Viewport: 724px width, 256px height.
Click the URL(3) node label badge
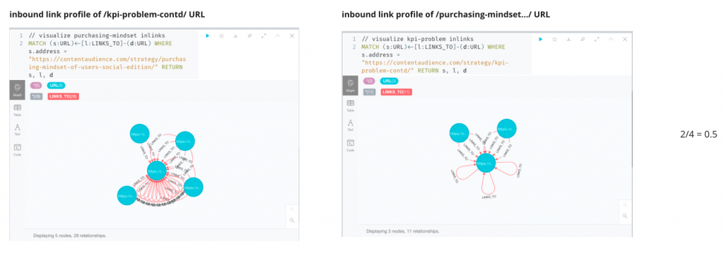pos(390,81)
